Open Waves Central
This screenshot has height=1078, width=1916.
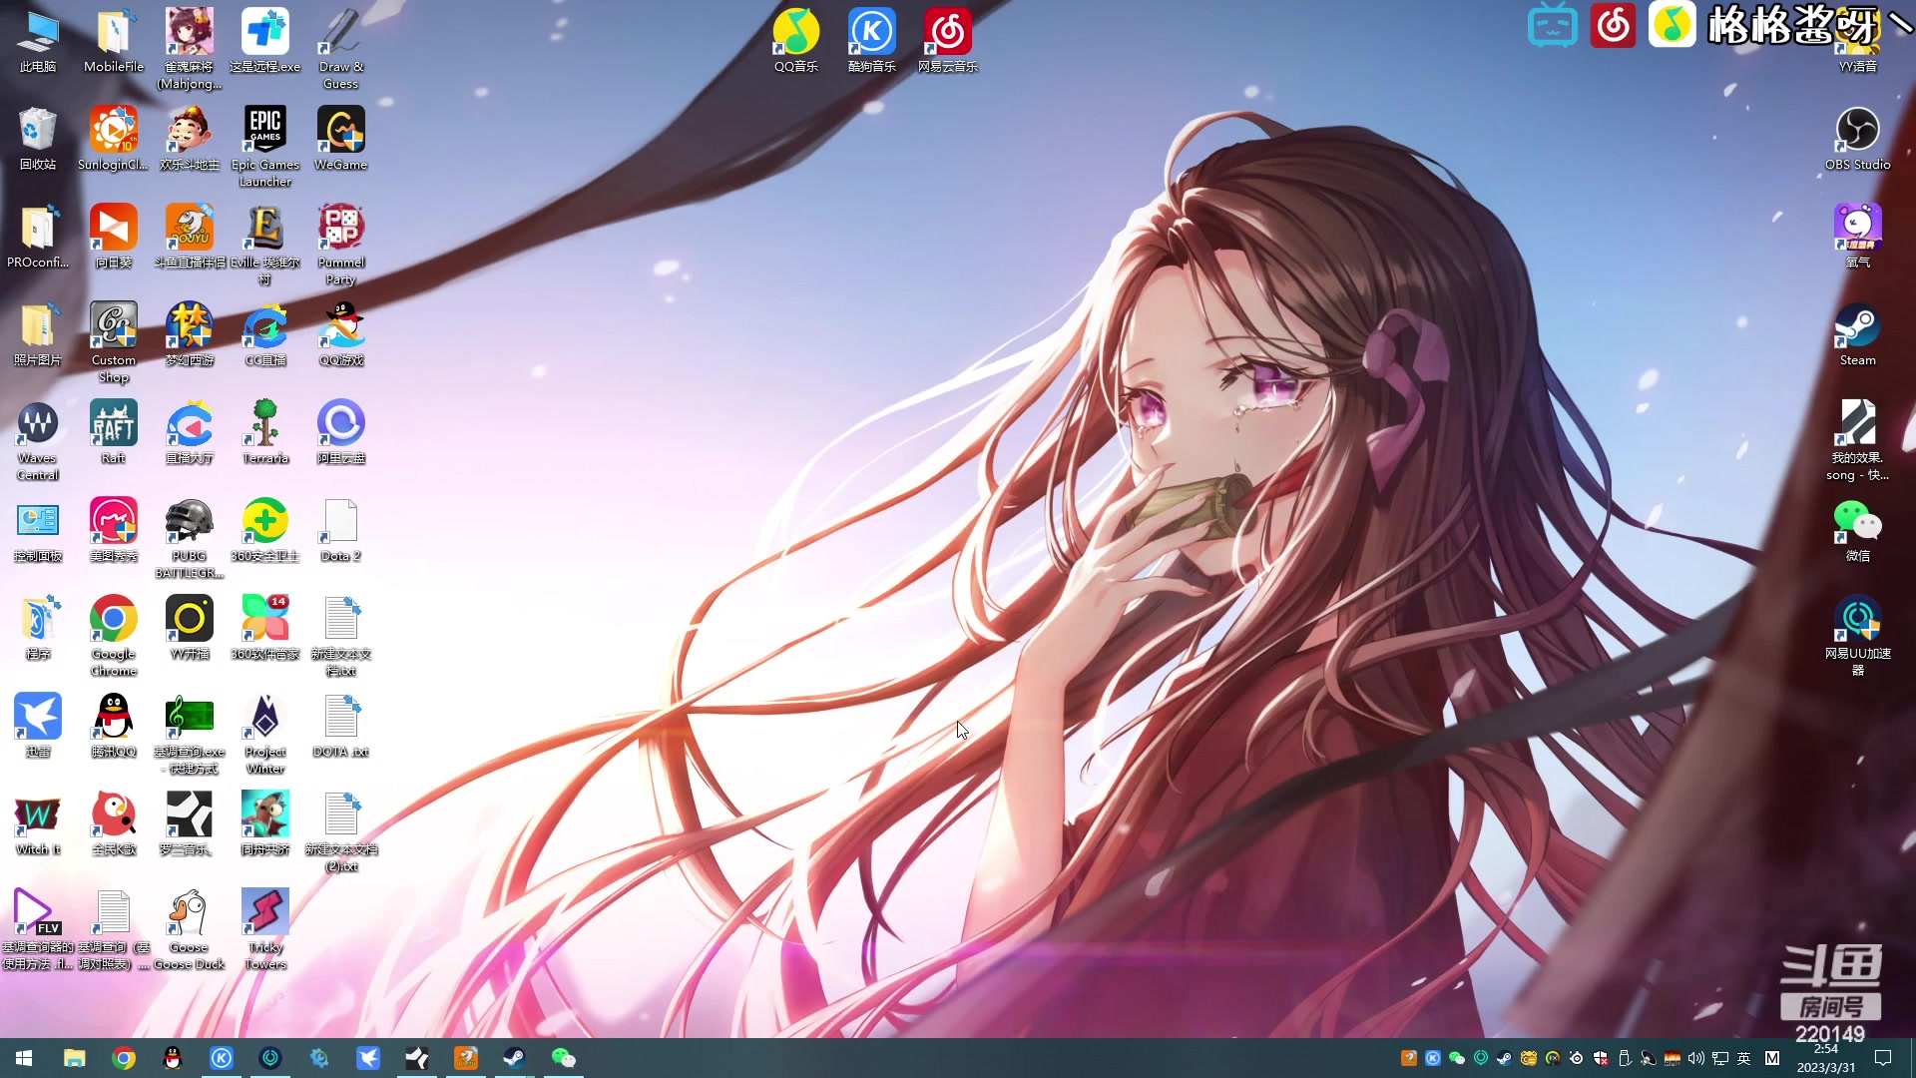tap(38, 439)
